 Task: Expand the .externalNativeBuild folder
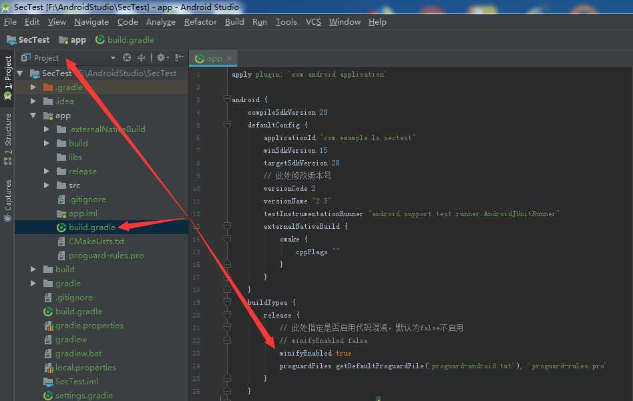pos(47,129)
